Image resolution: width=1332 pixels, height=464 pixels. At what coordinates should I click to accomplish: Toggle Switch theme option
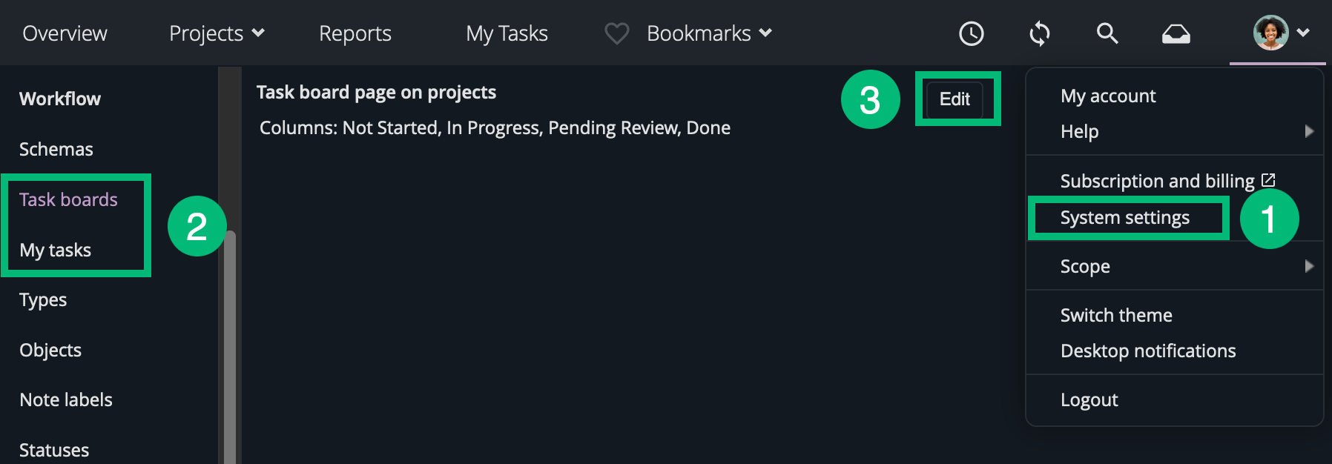(x=1116, y=315)
